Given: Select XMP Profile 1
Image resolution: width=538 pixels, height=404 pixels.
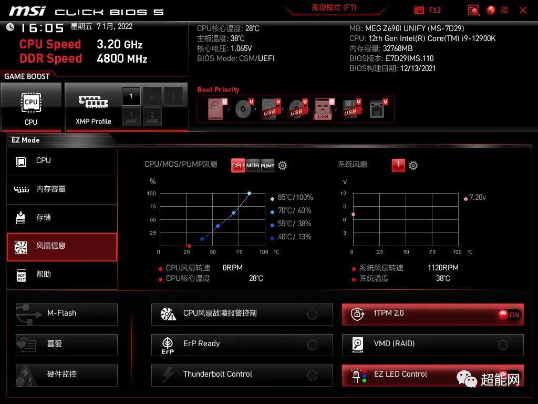Looking at the screenshot, I should [x=131, y=96].
